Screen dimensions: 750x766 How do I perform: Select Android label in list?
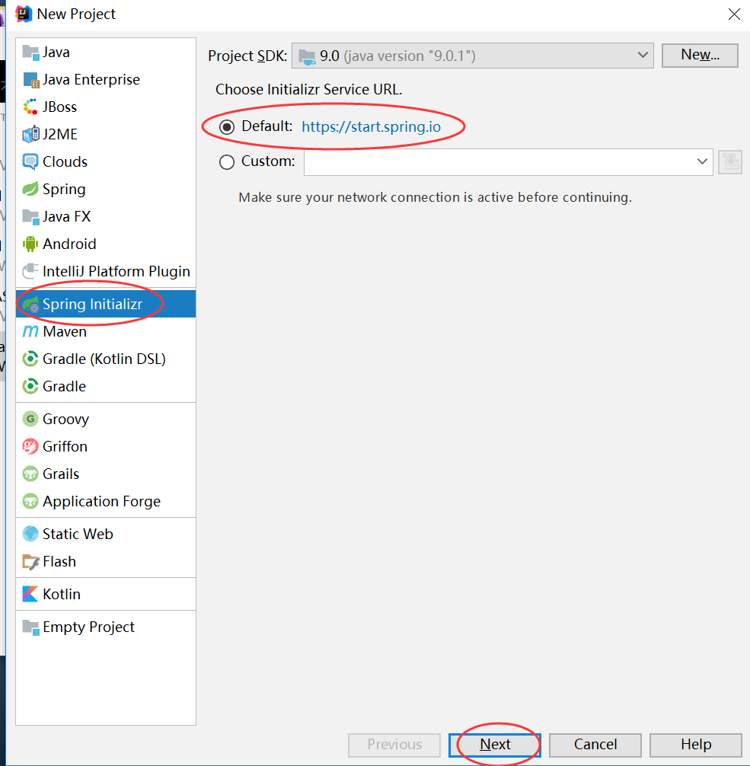click(69, 244)
